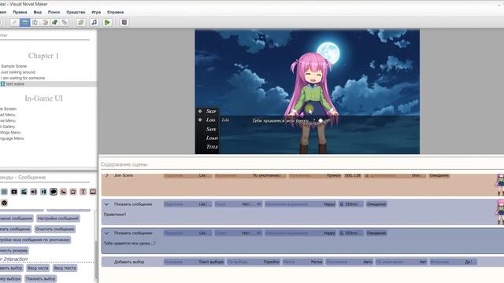Viewport: 504px width, 283px height.
Task: Select the clapperboard scene command category icon
Action: tap(24, 192)
